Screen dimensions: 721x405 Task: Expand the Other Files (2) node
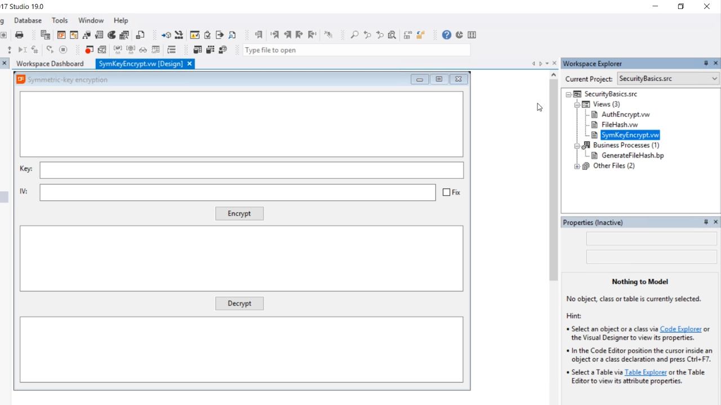point(577,166)
